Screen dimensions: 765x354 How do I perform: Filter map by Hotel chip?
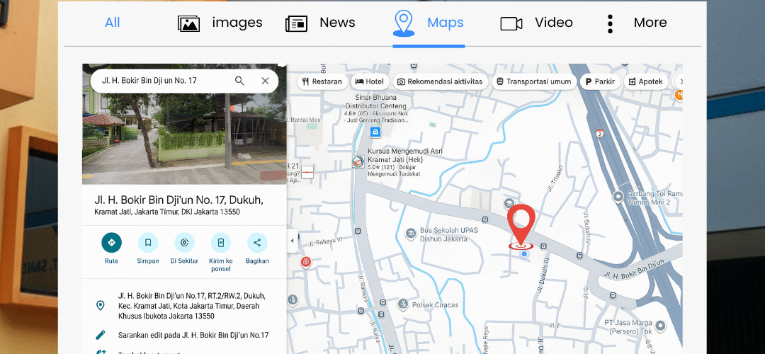point(369,82)
